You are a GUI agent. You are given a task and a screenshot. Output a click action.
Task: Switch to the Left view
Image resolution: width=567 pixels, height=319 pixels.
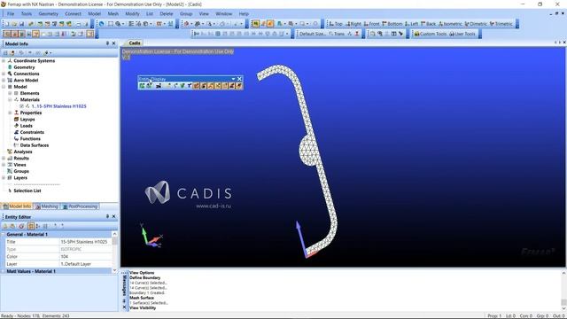pyautogui.click(x=411, y=24)
